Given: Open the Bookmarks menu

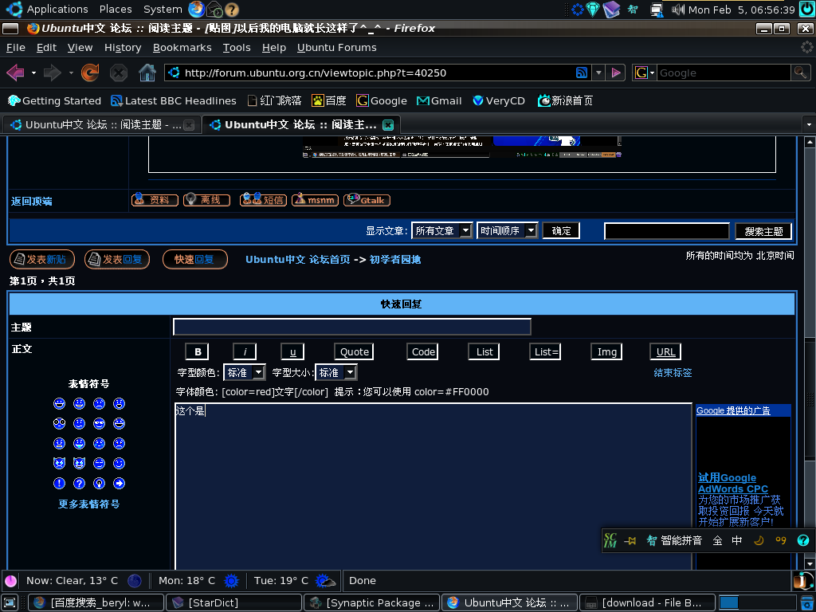Looking at the screenshot, I should 182,47.
